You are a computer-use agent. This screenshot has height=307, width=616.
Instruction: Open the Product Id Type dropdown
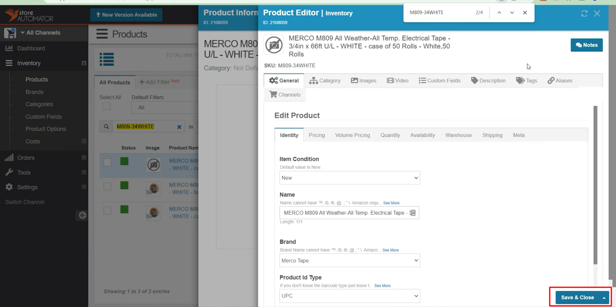(350, 296)
